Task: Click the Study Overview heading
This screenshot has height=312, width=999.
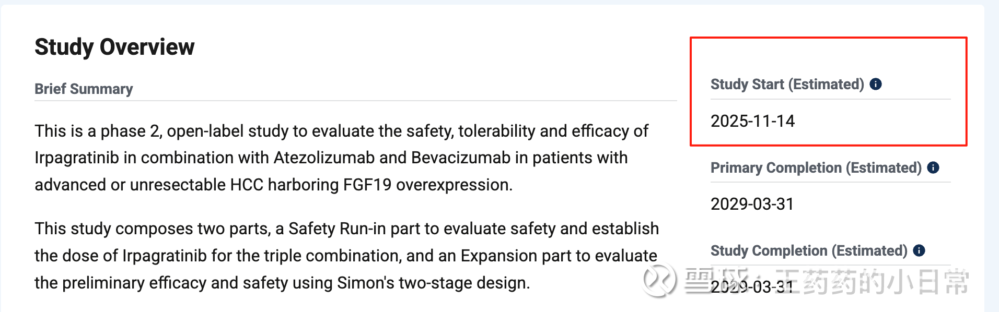Action: click(x=114, y=47)
